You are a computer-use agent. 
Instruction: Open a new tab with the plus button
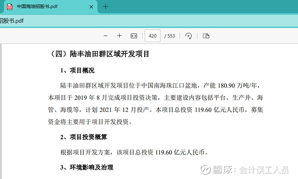(x=105, y=7)
